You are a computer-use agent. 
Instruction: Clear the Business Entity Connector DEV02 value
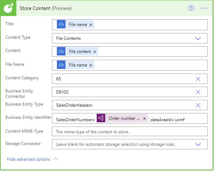tap(198, 92)
